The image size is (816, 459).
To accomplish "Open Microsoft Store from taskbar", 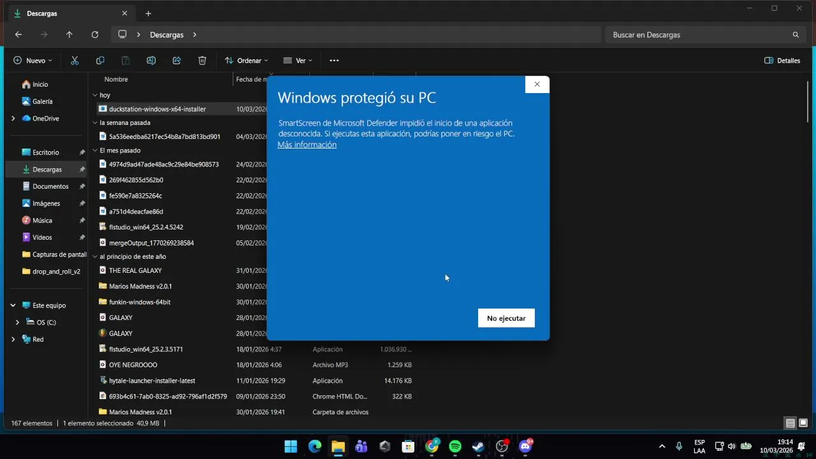I will click(408, 446).
